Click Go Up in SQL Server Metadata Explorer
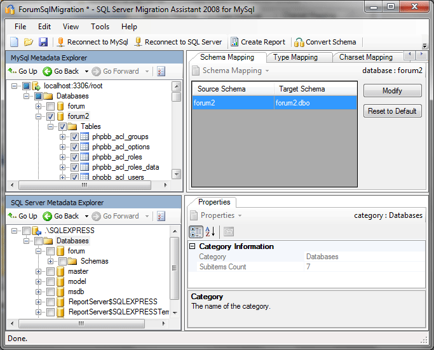The width and height of the screenshot is (434, 350). click(x=23, y=216)
